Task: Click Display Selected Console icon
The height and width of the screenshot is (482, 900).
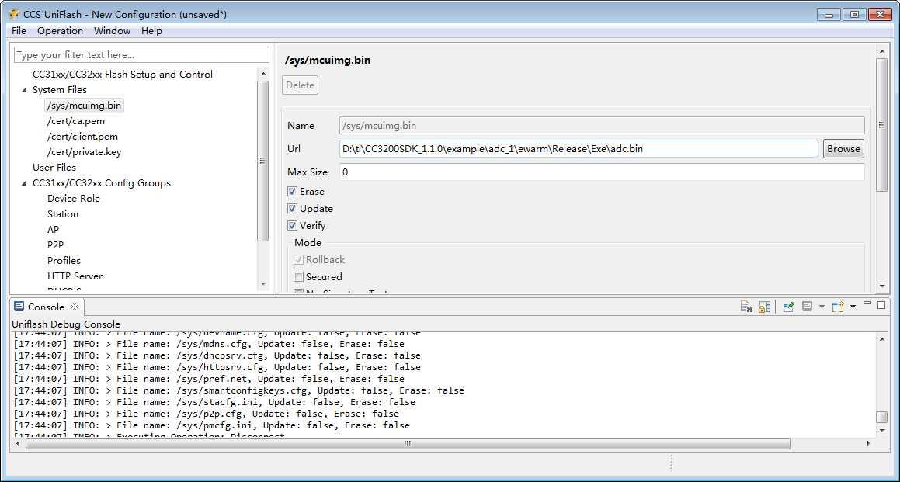Action: click(x=807, y=307)
